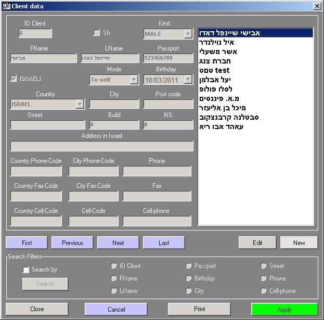324x320 pixels.
Task: Pick the Birthday search filter option
Action: (x=189, y=278)
